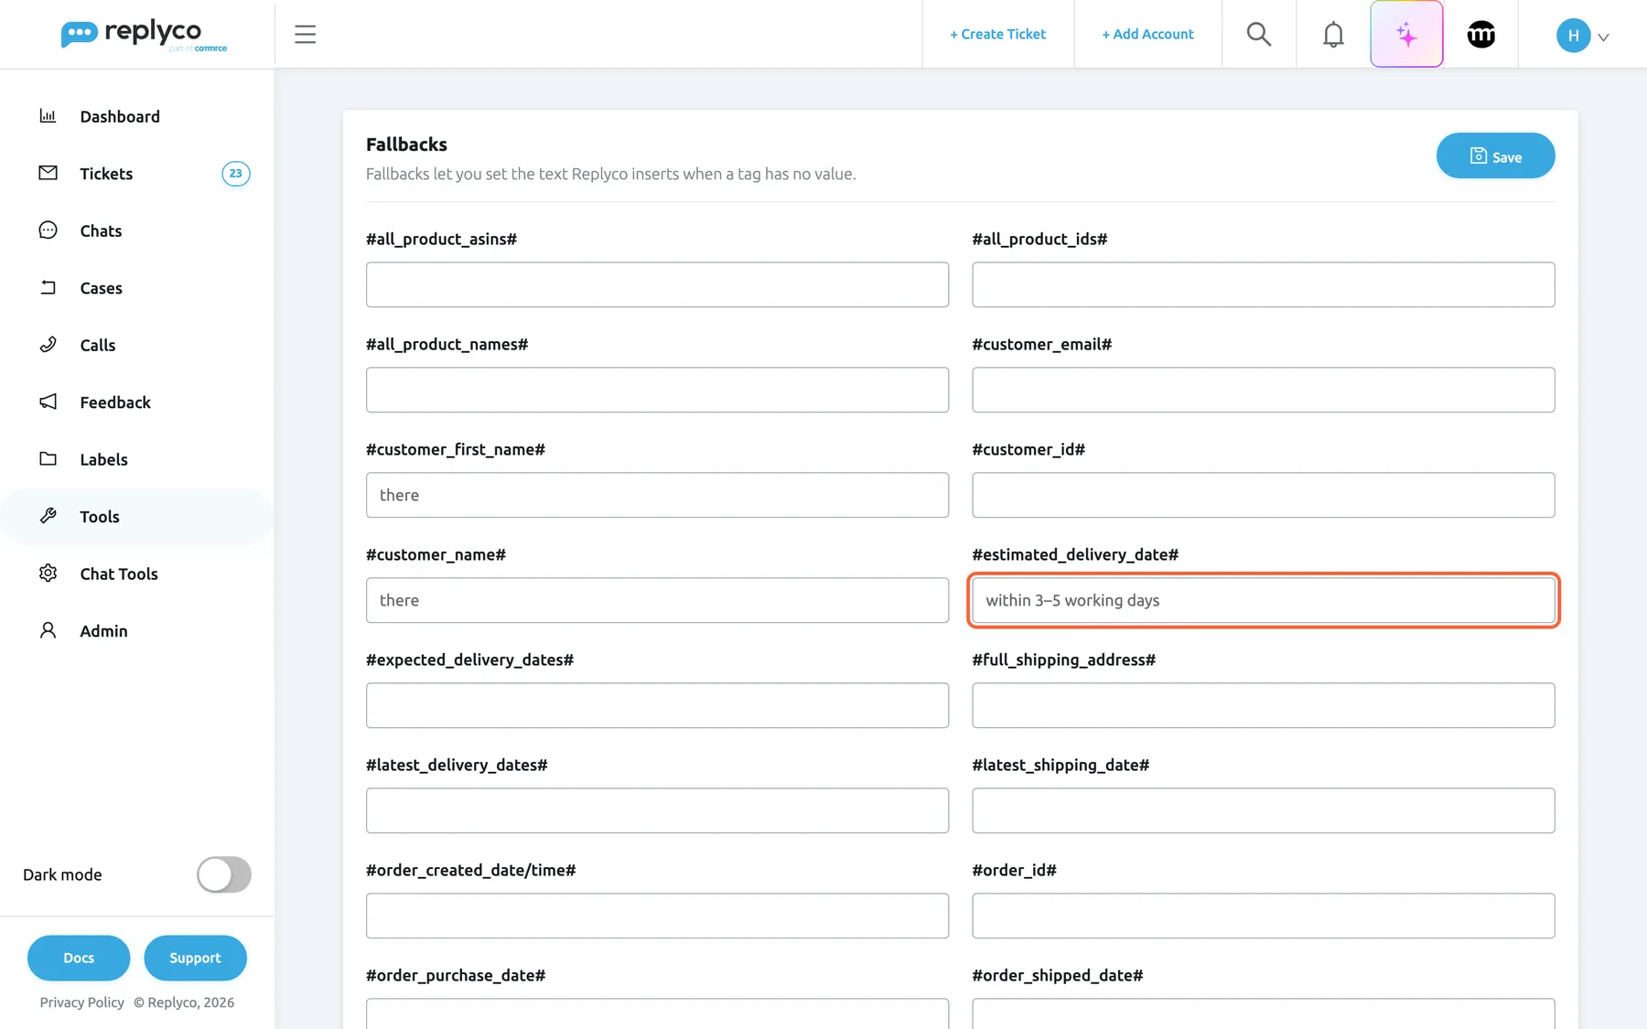Screen dimensions: 1647x1029
Task: Click + Add Account
Action: point(1147,34)
